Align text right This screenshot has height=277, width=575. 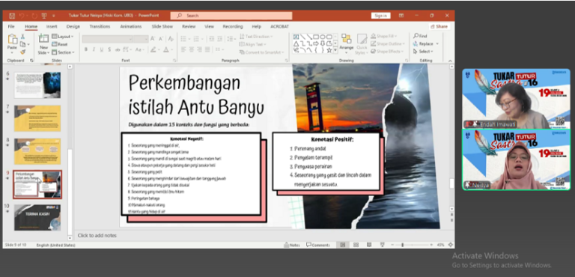[199, 49]
